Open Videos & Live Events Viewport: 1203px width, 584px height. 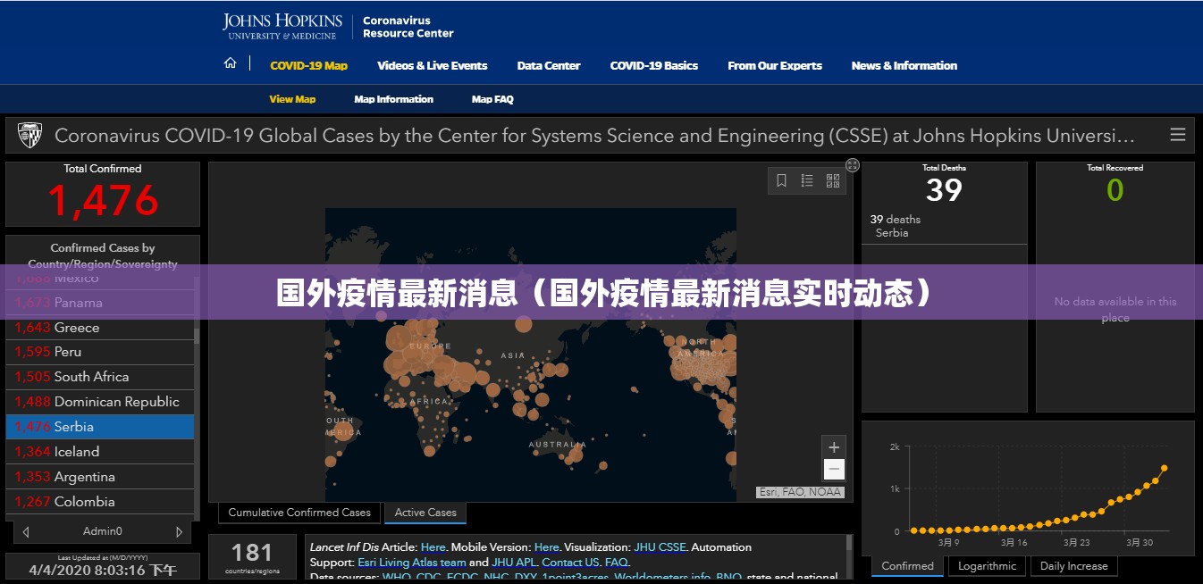(432, 65)
